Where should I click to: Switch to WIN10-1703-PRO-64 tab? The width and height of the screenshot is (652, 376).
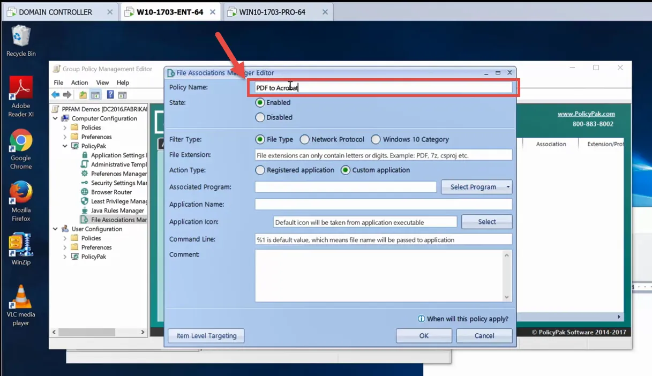click(279, 12)
